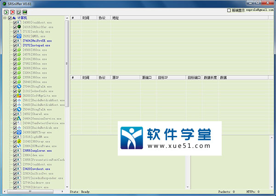Enable the 前端显示 checkbox
Image resolution: width=276 pixels, height=196 pixels.
tap(229, 11)
